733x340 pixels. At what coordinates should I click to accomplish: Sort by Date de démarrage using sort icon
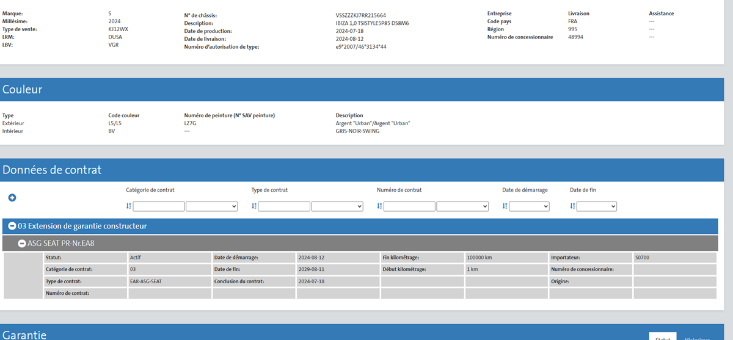[505, 206]
